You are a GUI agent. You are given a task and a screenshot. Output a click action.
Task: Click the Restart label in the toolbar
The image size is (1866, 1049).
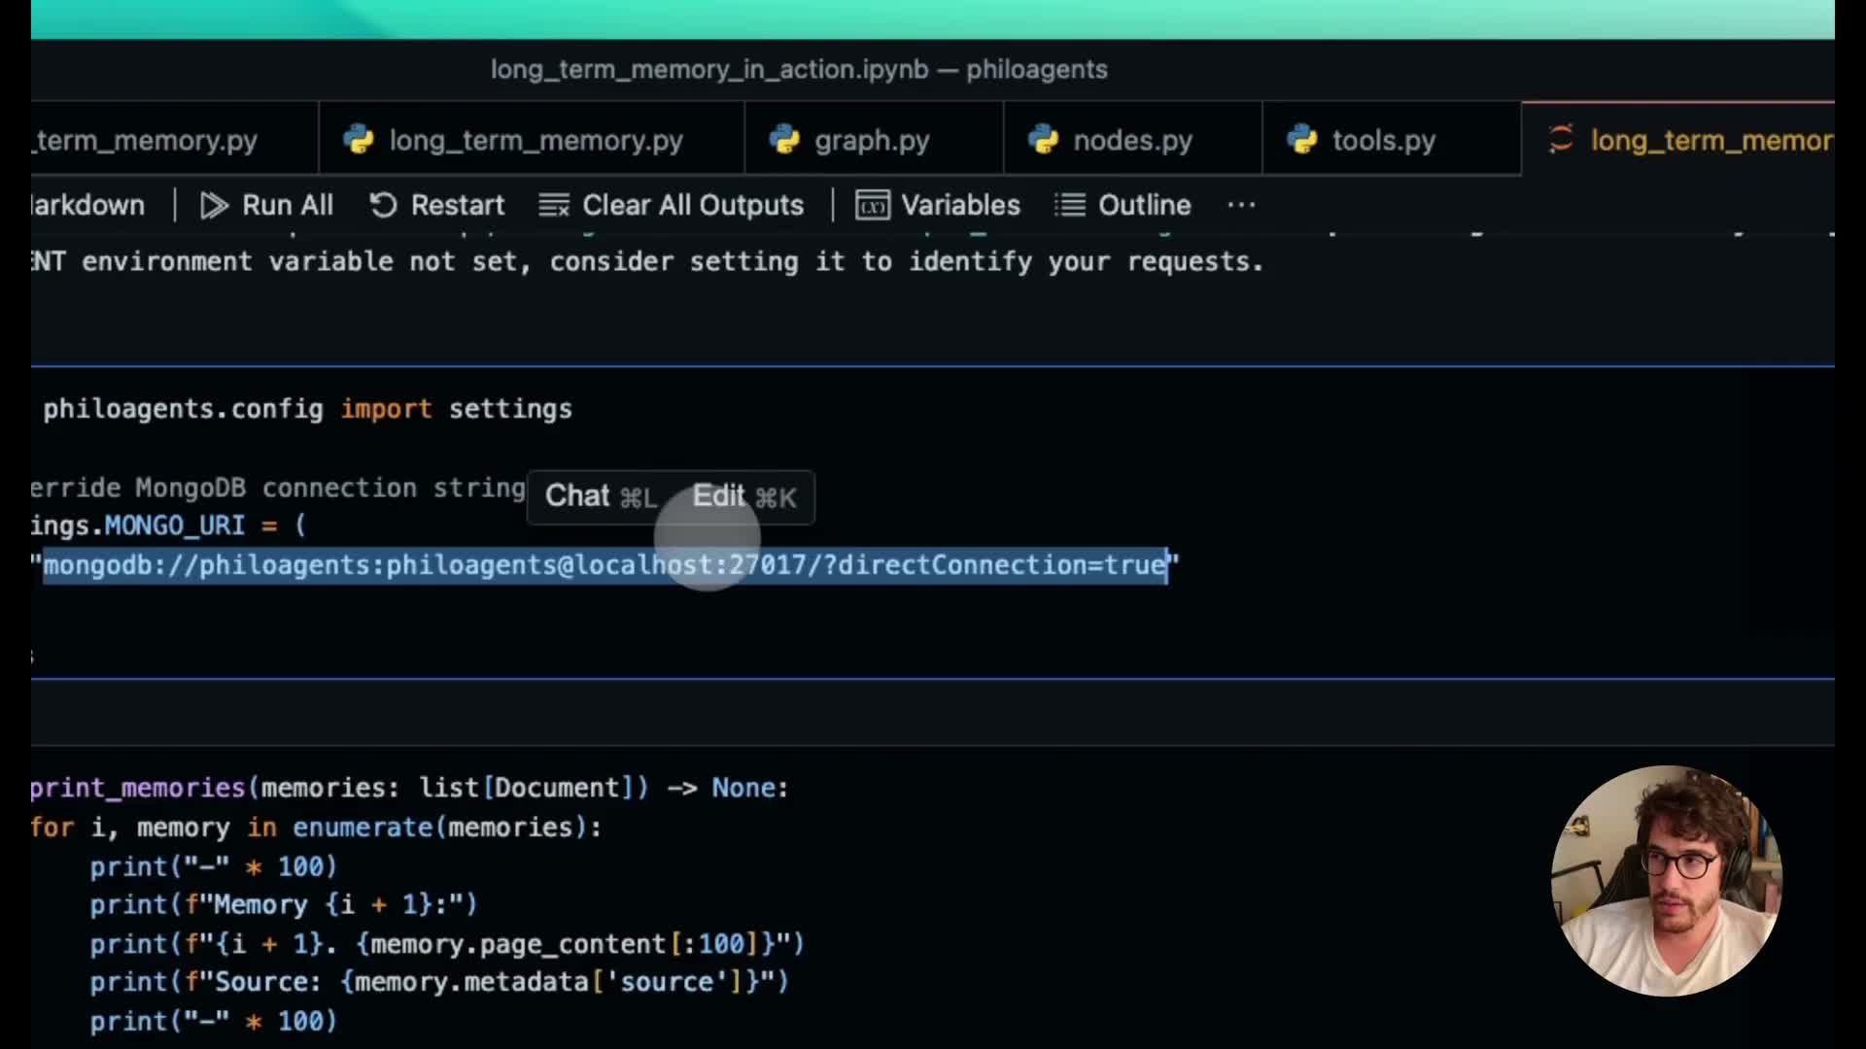click(457, 205)
